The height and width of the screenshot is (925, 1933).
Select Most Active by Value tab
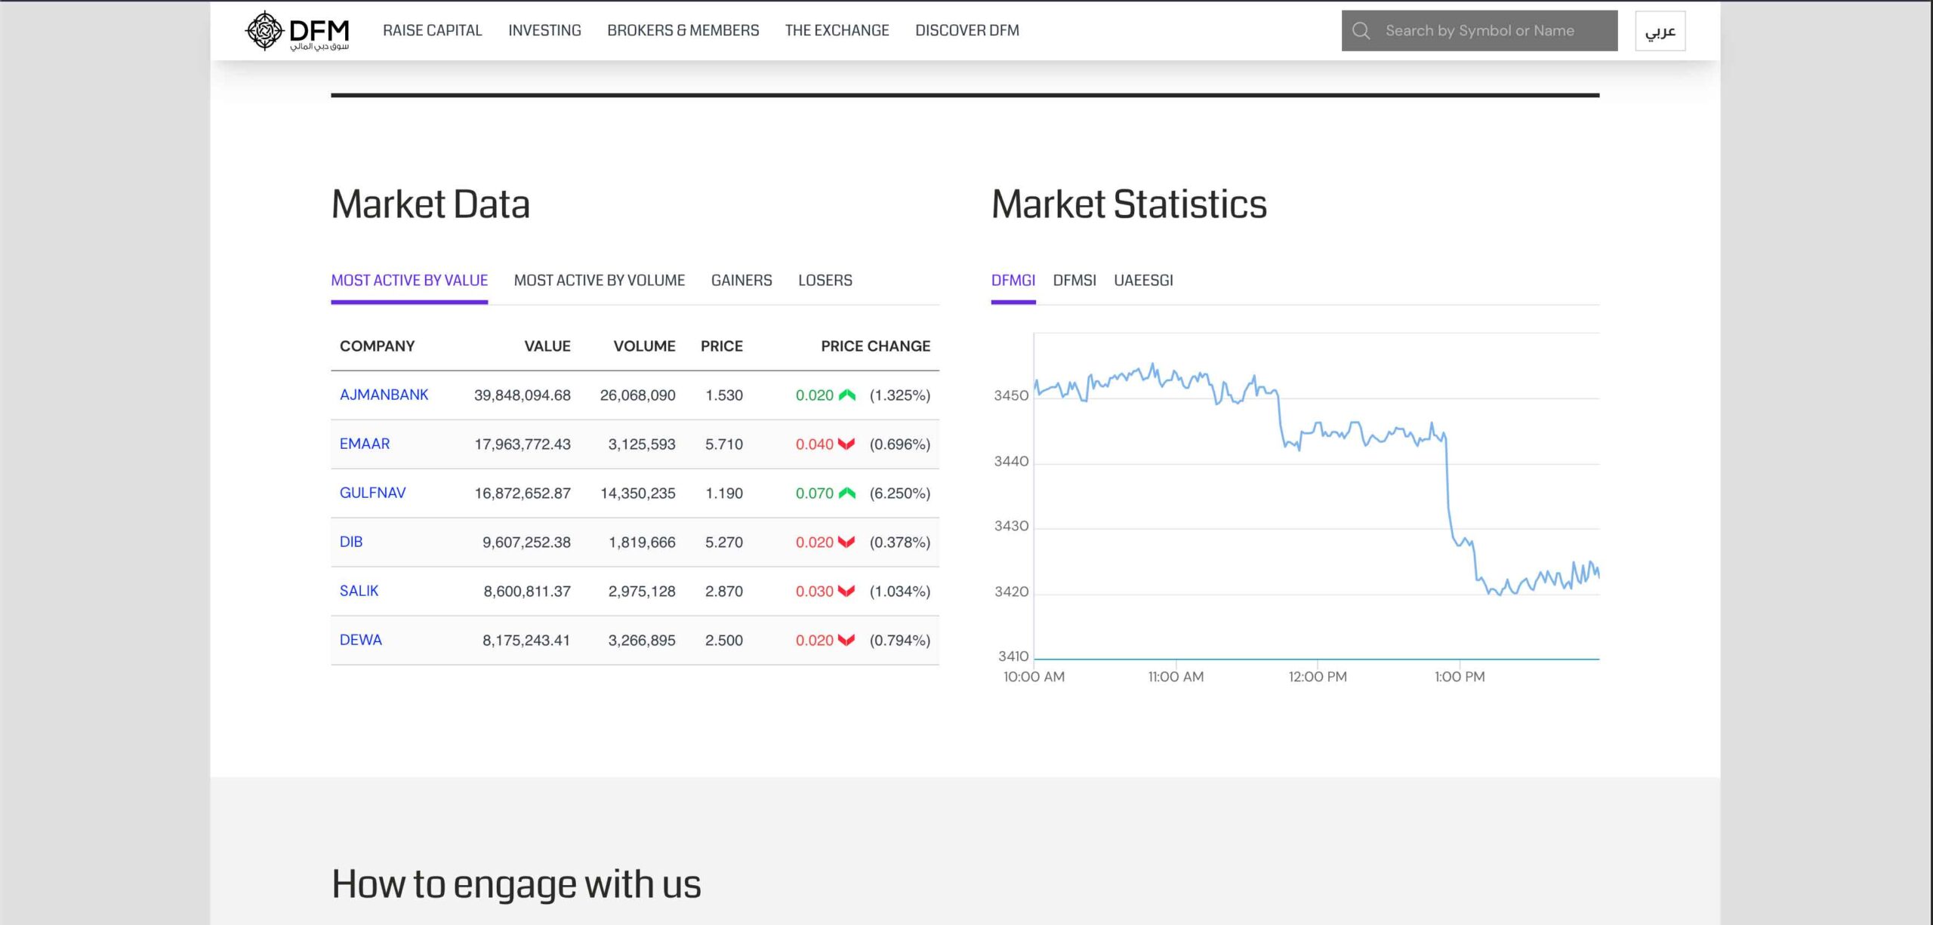(x=409, y=281)
